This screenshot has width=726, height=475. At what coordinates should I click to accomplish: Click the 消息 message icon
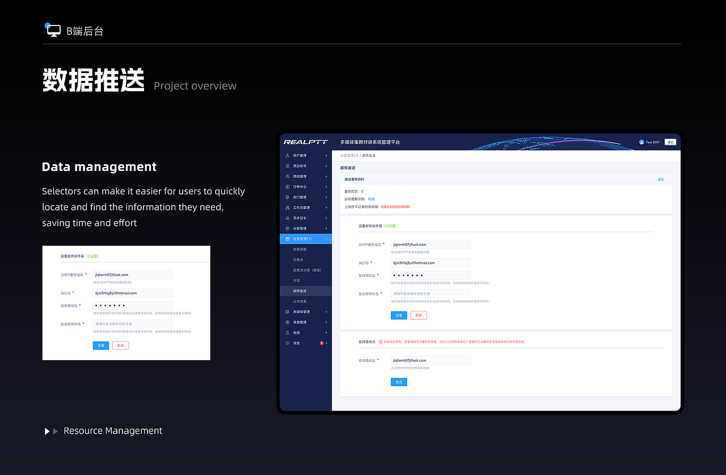[288, 343]
